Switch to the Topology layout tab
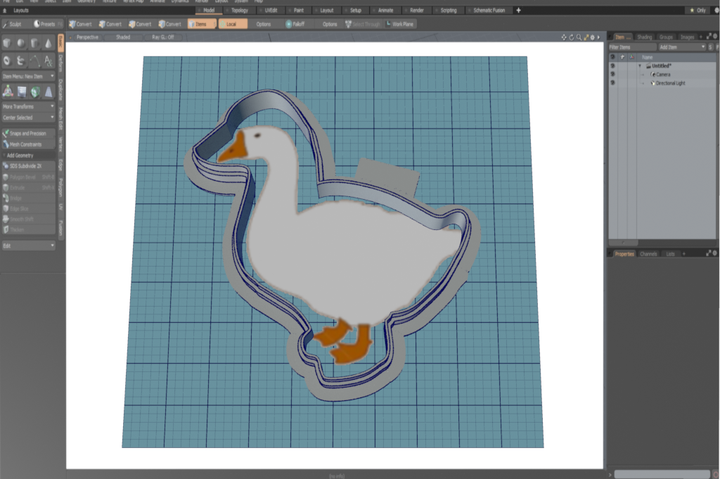The width and height of the screenshot is (720, 479). 240,11
